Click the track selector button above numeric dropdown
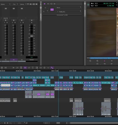This screenshot has height=125, width=118. (x=45, y=8)
